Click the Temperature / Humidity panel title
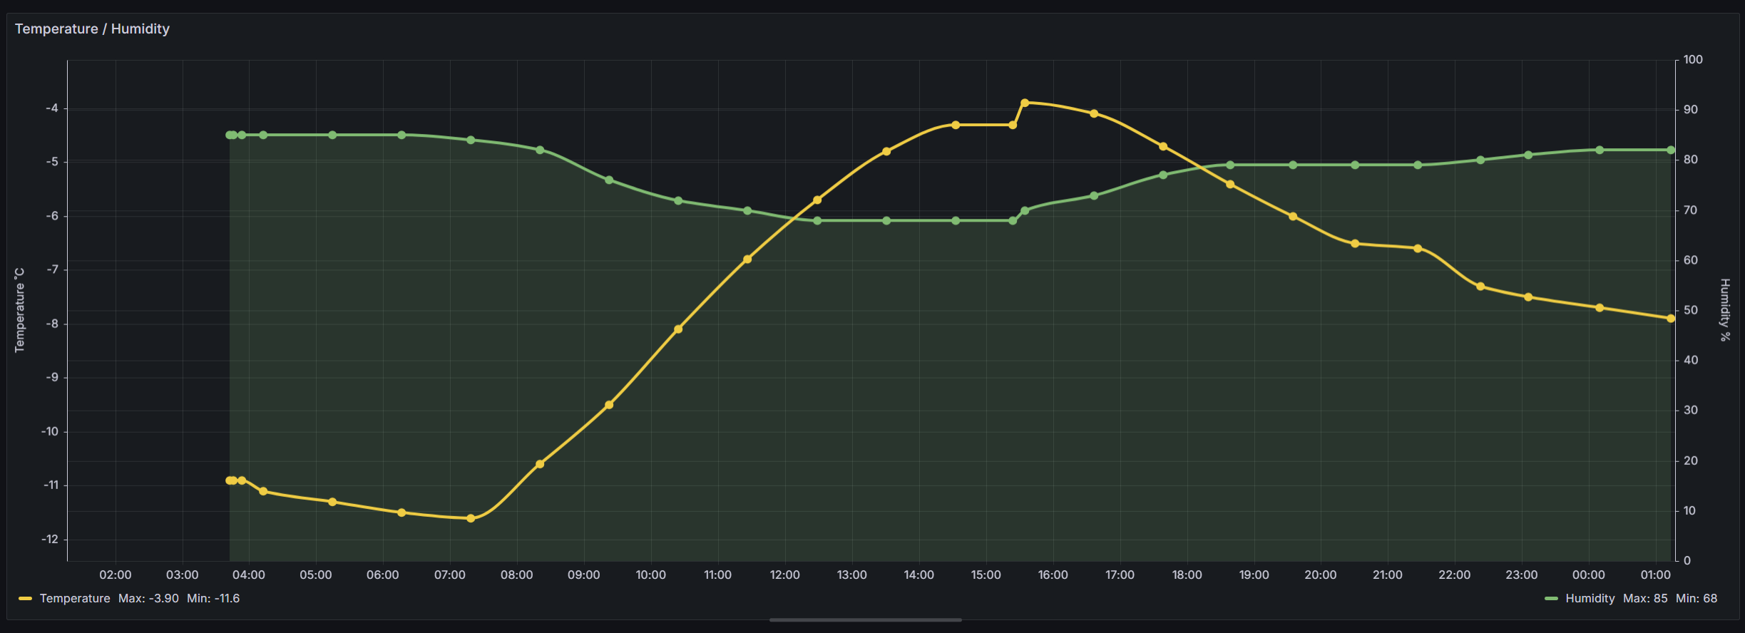The height and width of the screenshot is (633, 1745). pos(92,29)
